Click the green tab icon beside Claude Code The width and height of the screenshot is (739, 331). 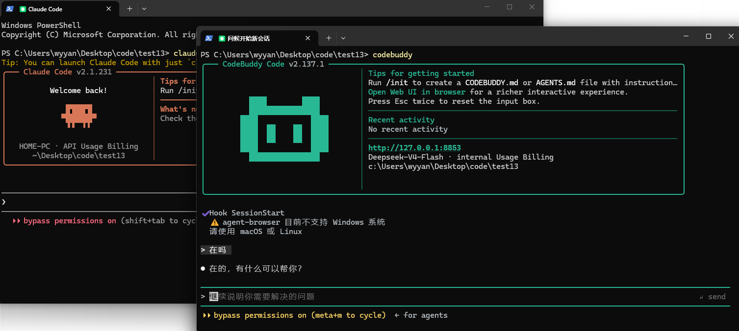point(23,9)
